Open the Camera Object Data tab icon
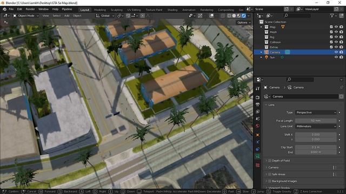Screen dimensions: 346x194 [x=257, y=156]
